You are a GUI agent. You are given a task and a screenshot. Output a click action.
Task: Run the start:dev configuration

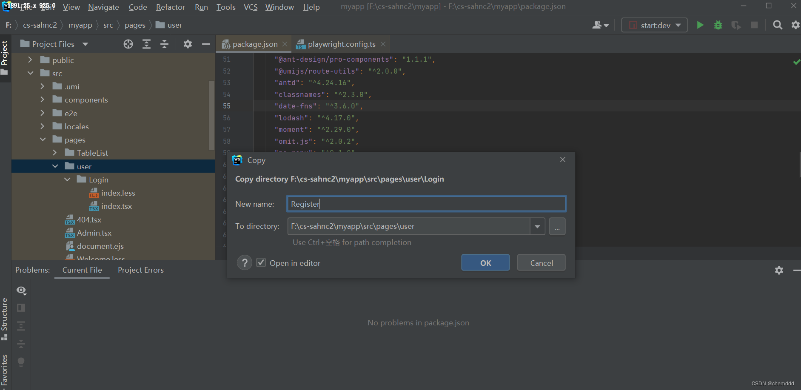tap(700, 25)
